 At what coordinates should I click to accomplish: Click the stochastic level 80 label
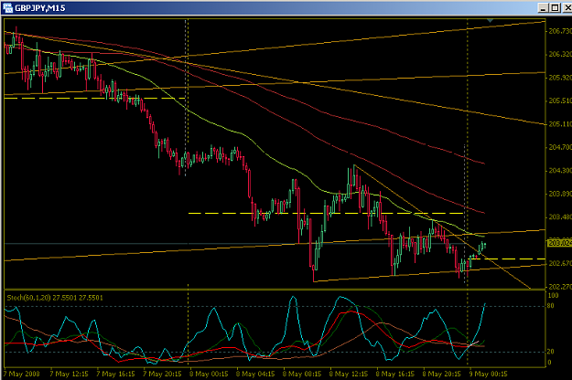(x=551, y=306)
